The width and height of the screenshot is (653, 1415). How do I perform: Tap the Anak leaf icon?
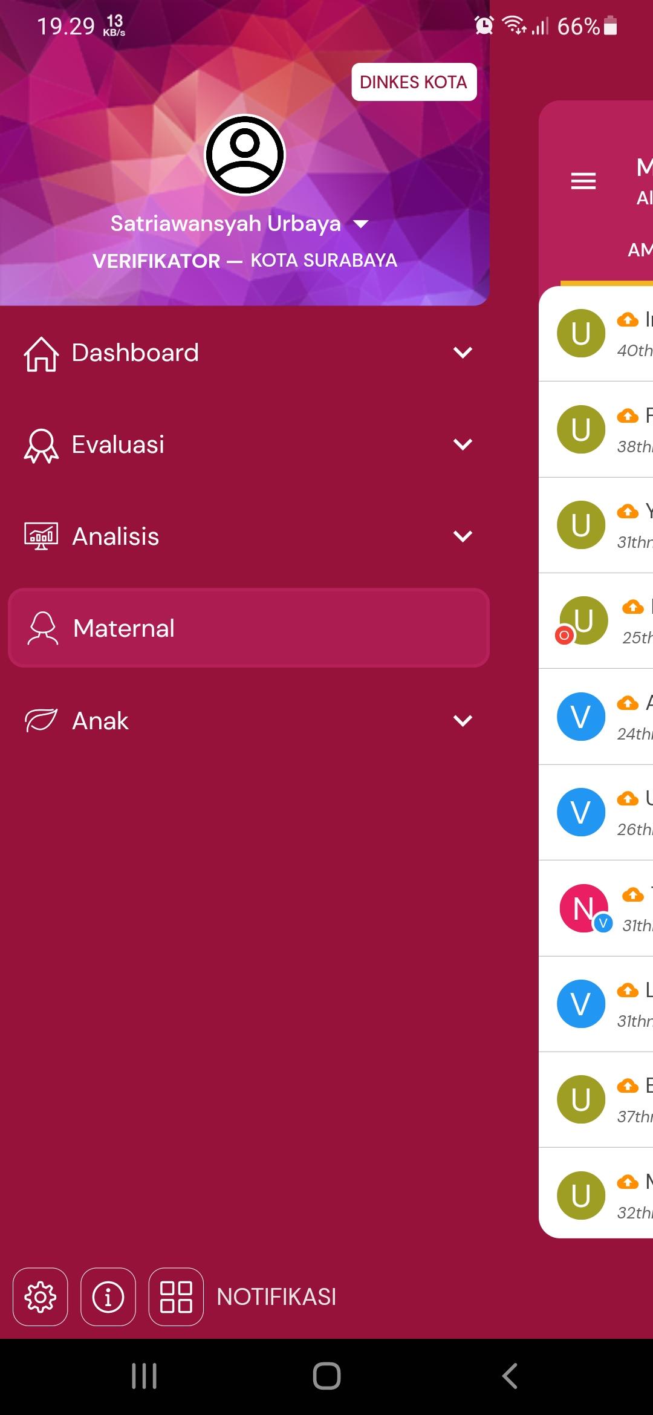tap(41, 720)
